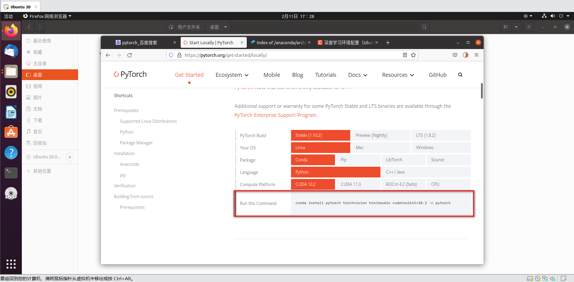This screenshot has height=282, width=574.
Task: Open the Resources dropdown
Action: click(398, 75)
